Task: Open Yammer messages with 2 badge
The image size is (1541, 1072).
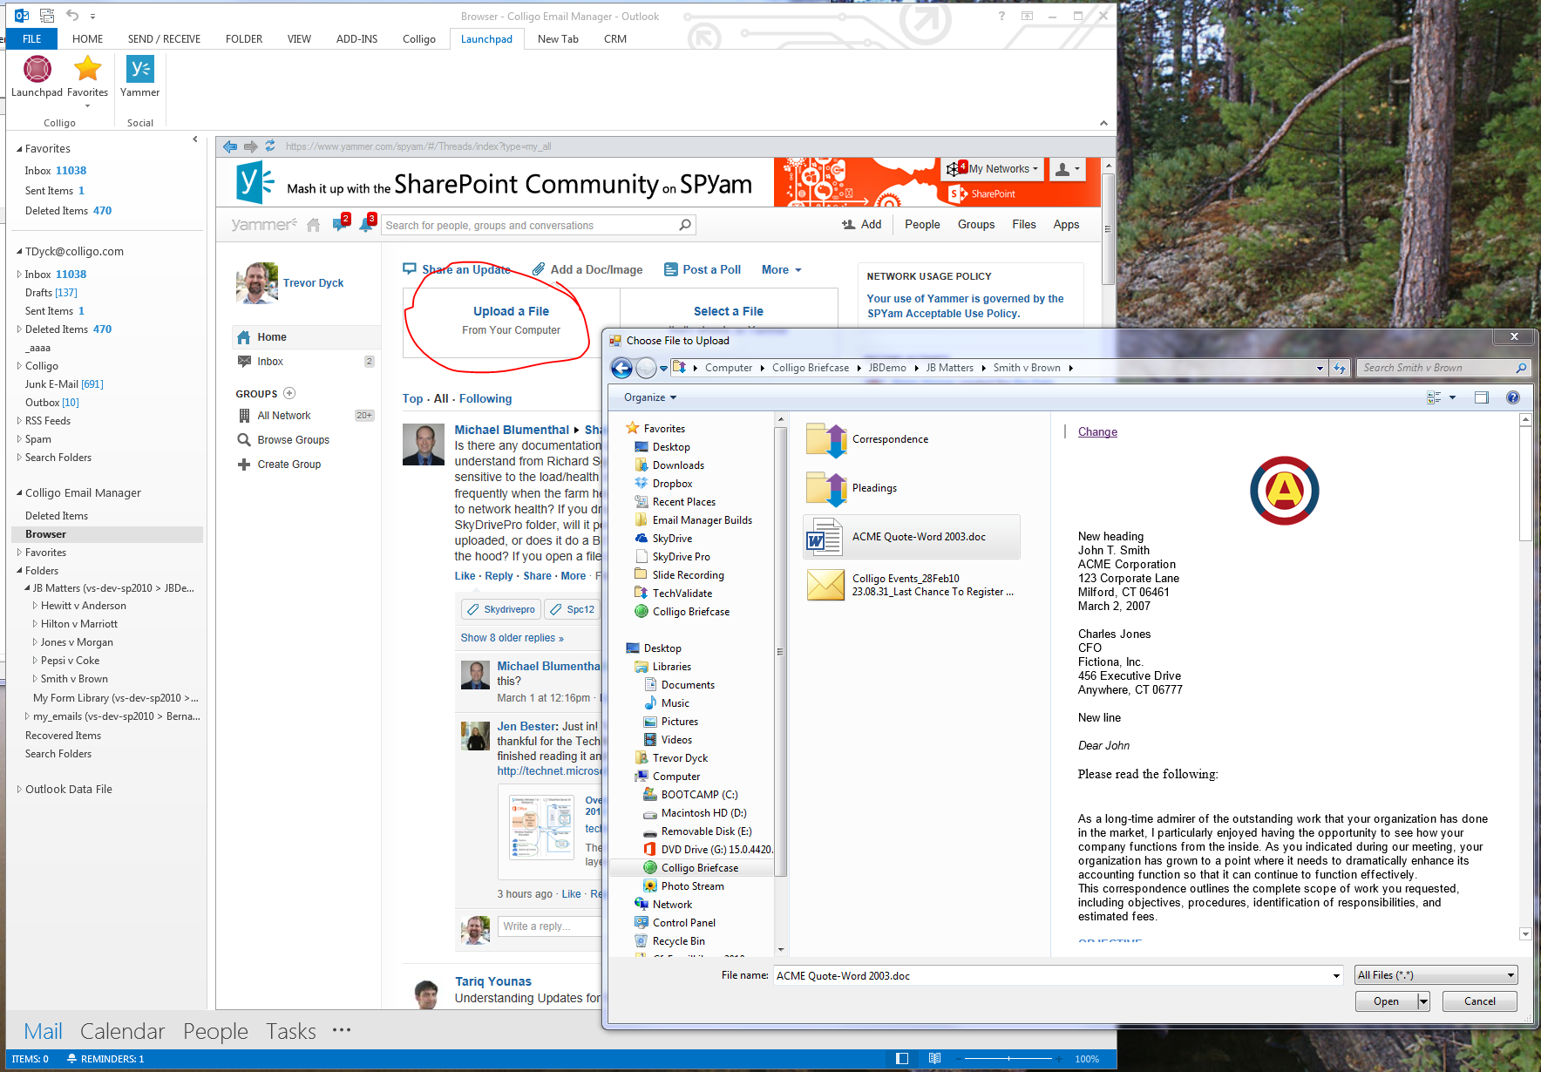Action: coord(340,224)
